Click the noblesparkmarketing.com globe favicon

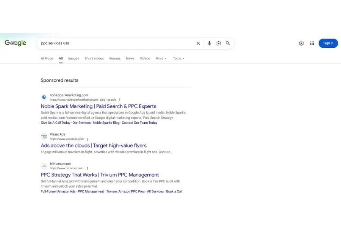[44, 97]
